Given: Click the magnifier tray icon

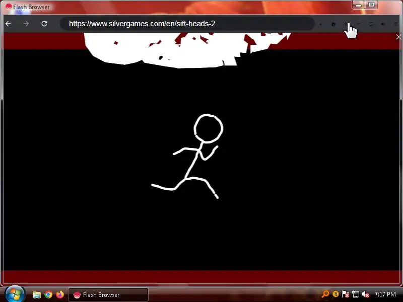Looking at the screenshot, I should [x=325, y=294].
